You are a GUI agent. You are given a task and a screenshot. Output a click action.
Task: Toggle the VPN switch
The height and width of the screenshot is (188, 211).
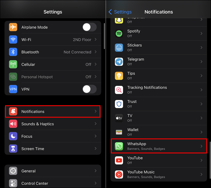point(89,89)
